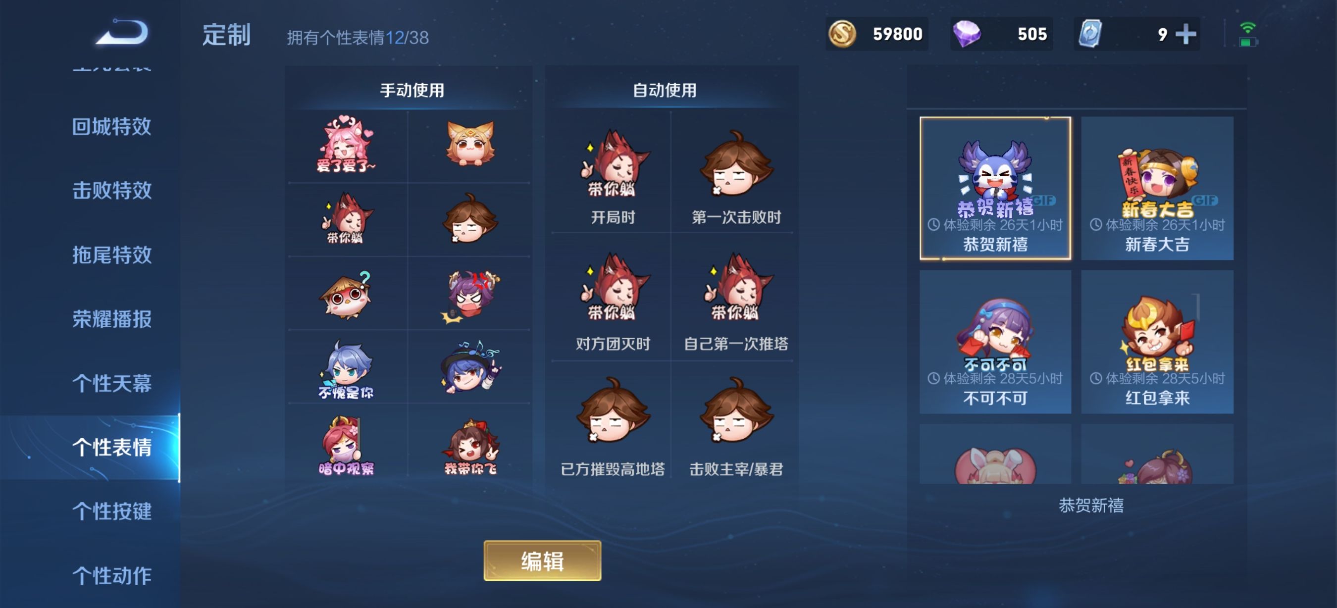
Task: Select the 恭贺新禧 emote card
Action: click(995, 188)
